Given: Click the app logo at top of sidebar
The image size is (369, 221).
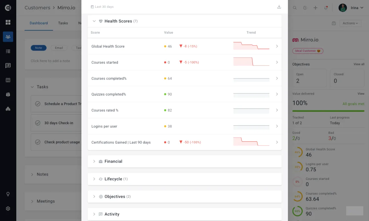Looking at the screenshot, I should [8, 8].
